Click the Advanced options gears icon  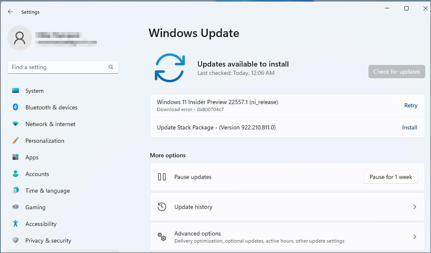[x=162, y=236]
